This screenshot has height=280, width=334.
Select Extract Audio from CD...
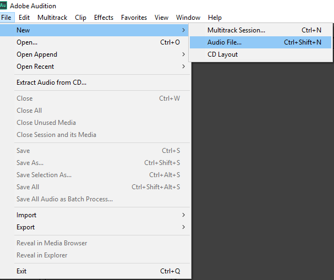click(x=94, y=83)
